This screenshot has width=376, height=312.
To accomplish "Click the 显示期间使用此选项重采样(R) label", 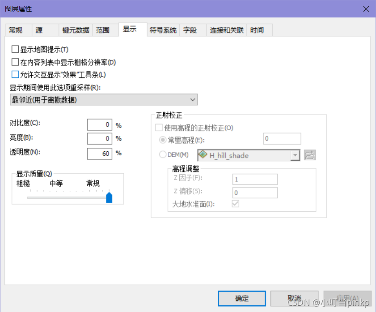I will 55,88.
